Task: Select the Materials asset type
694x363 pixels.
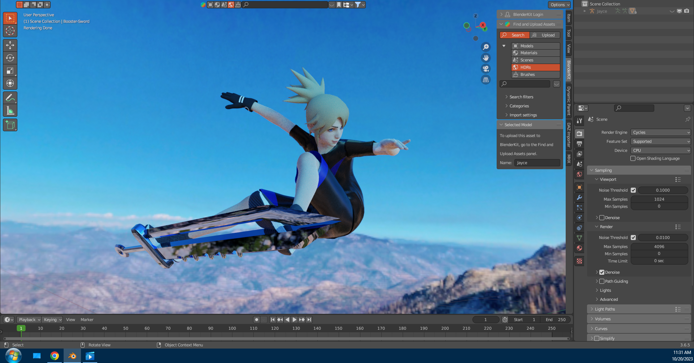Action: click(536, 53)
